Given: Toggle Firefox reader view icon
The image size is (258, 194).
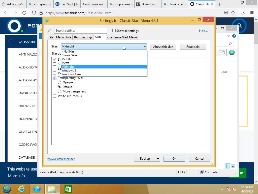Looking at the screenshot, I should [x=226, y=13].
